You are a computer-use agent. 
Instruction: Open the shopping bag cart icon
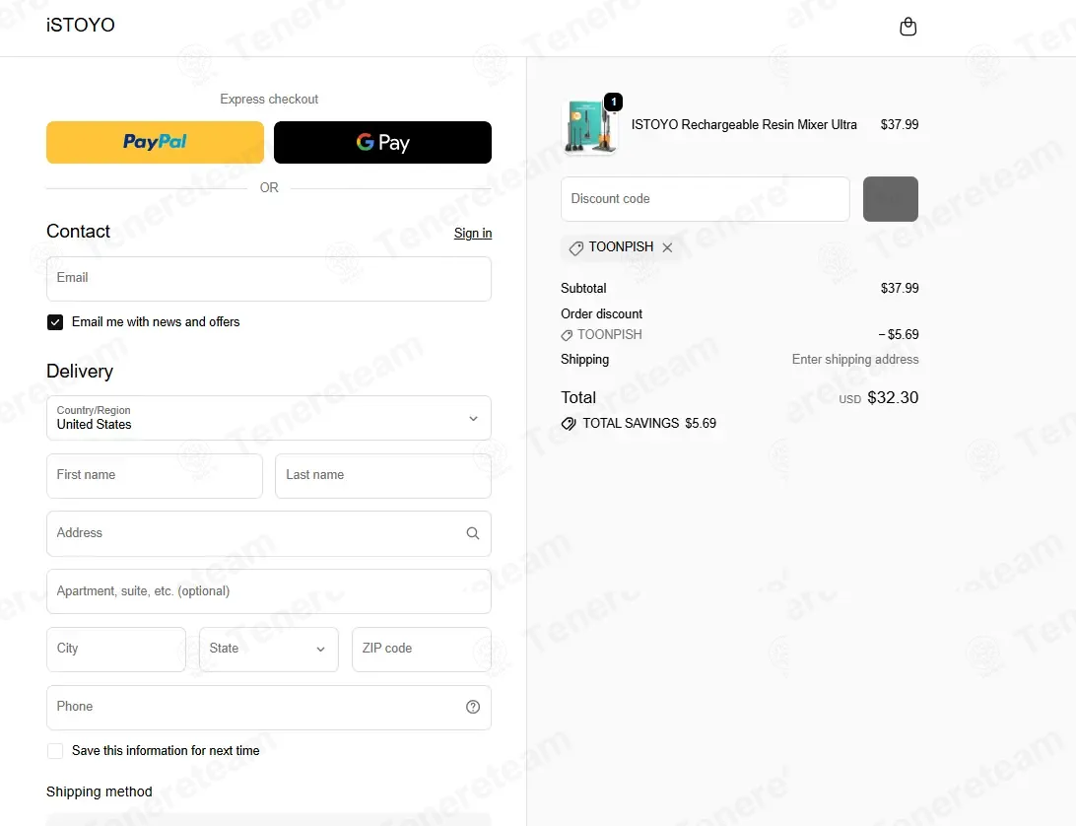[908, 26]
